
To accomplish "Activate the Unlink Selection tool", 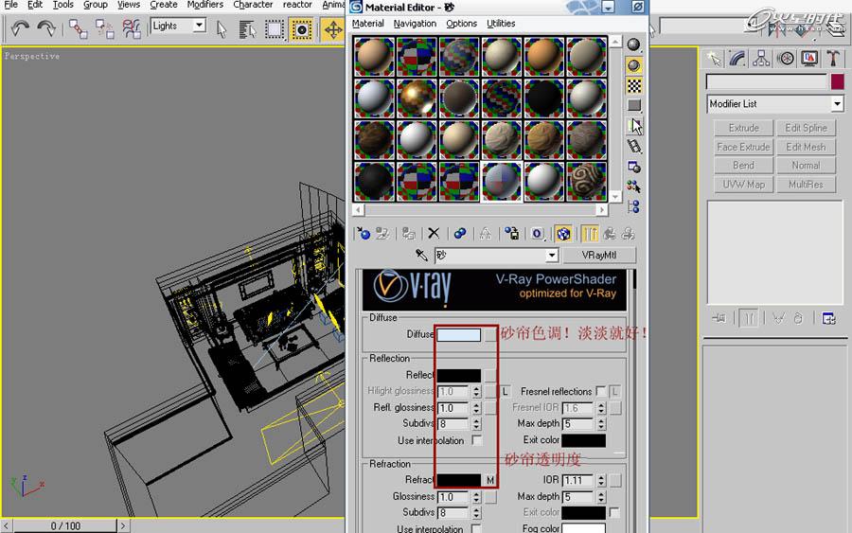I will point(105,28).
